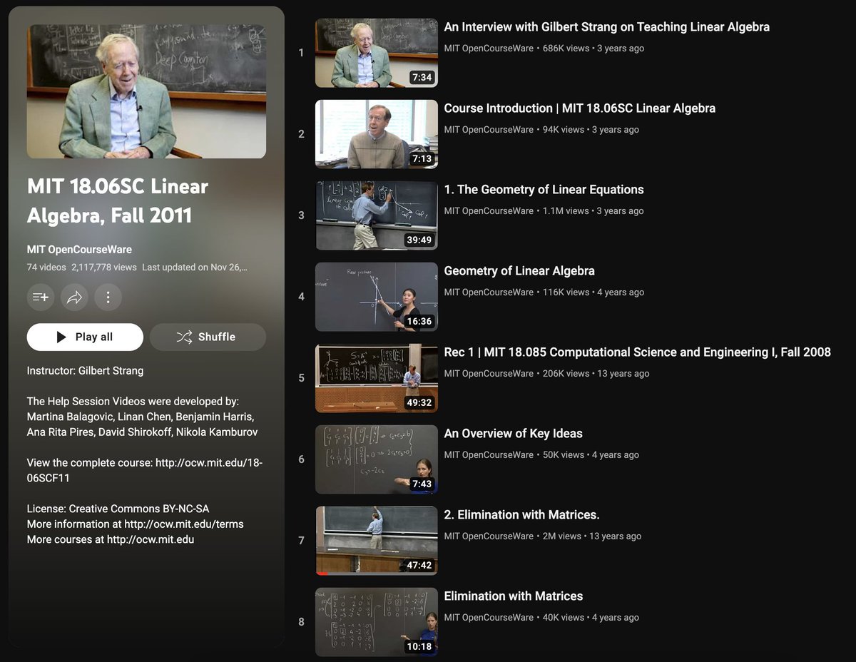This screenshot has width=856, height=662.
Task: Open 'Elimination with Matrices' 40K views title
Action: click(513, 596)
